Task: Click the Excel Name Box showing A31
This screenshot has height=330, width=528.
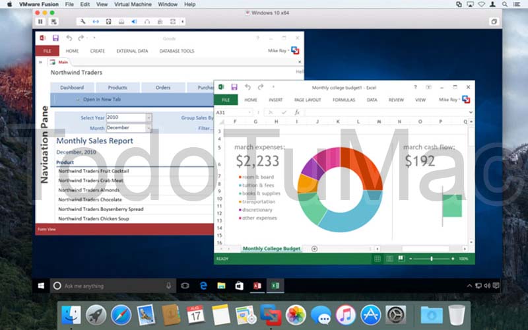Action: pyautogui.click(x=231, y=112)
